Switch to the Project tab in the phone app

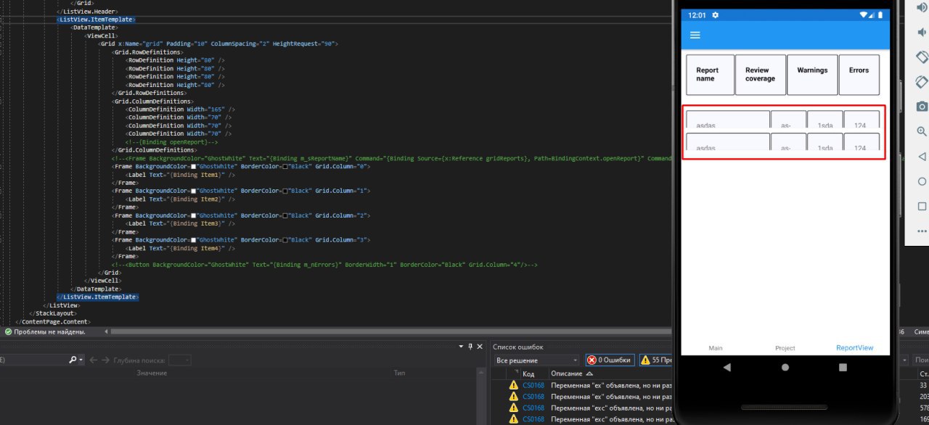(785, 348)
